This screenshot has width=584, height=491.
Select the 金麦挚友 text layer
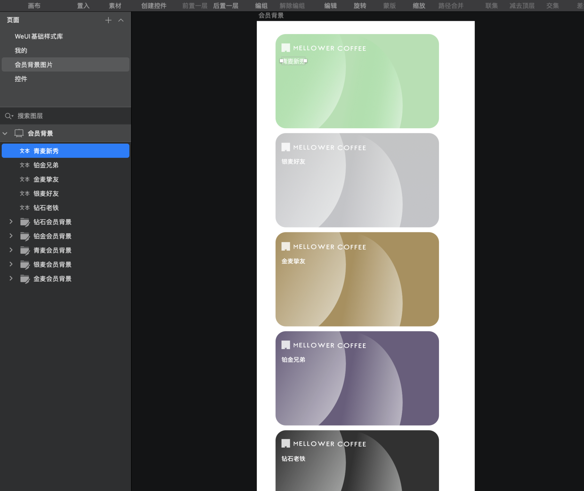(65, 179)
